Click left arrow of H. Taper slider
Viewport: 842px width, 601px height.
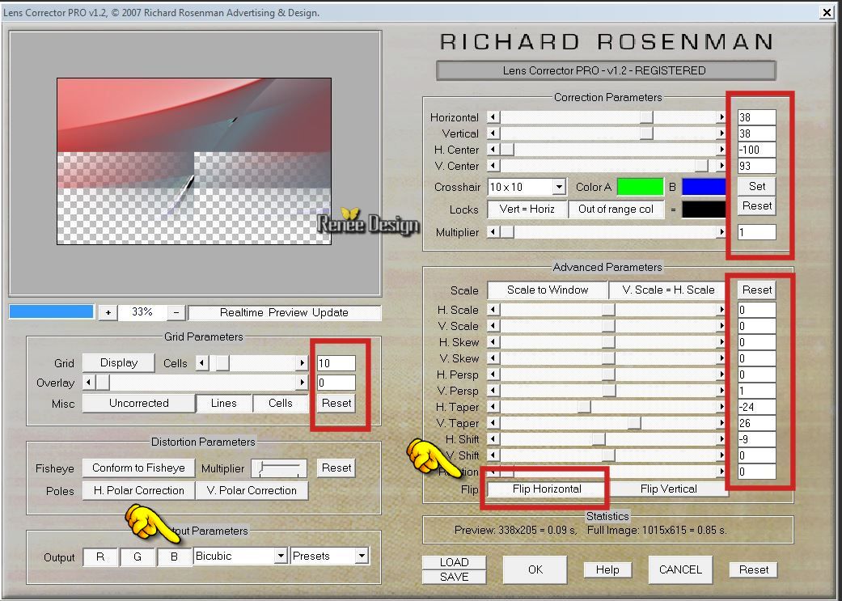click(x=493, y=407)
